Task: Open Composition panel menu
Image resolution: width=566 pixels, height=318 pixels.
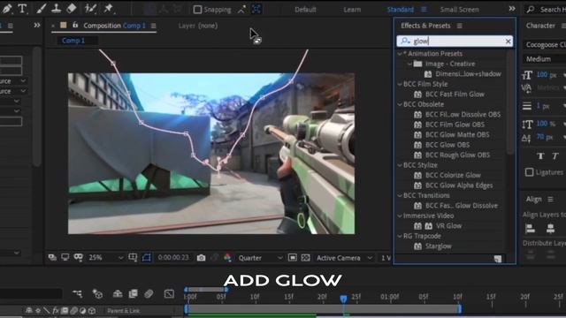Action: (x=153, y=26)
